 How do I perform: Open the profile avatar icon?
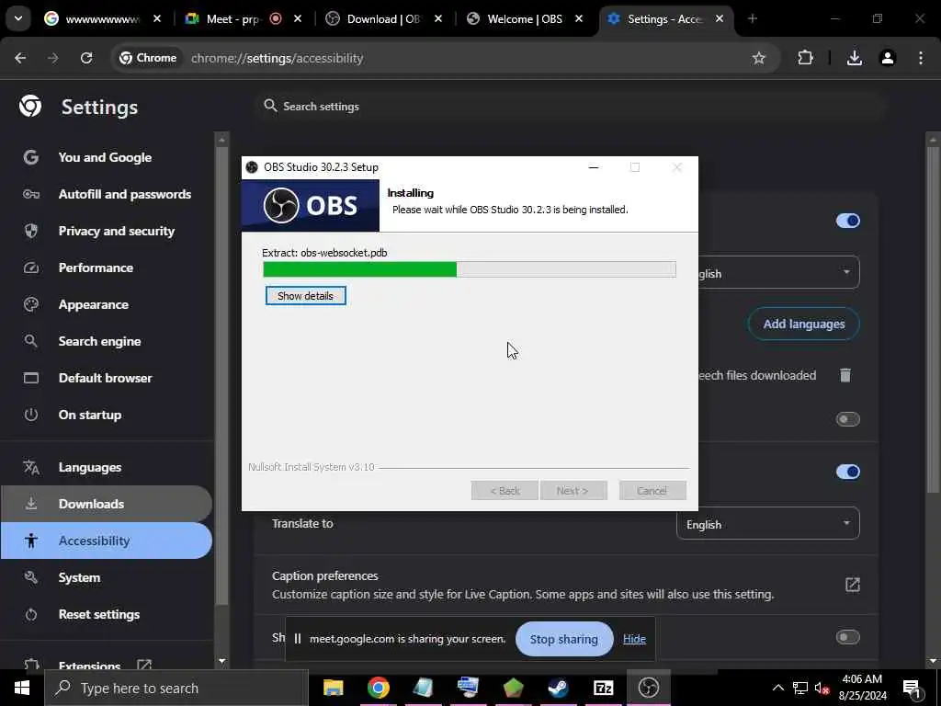coord(887,58)
